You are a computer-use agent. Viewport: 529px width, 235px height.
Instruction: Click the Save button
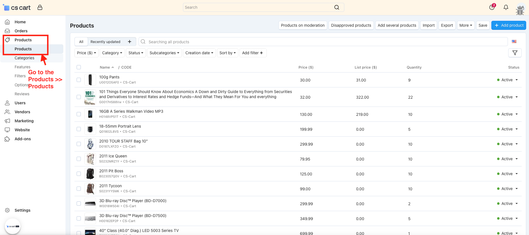pyautogui.click(x=483, y=25)
